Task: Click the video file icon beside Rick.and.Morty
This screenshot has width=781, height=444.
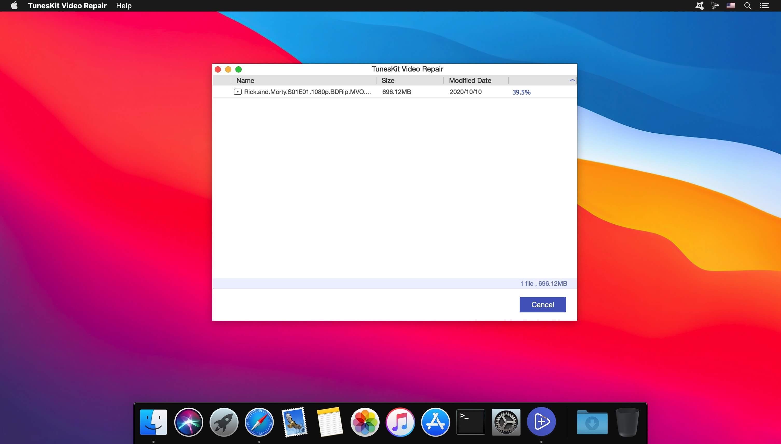Action: click(238, 92)
